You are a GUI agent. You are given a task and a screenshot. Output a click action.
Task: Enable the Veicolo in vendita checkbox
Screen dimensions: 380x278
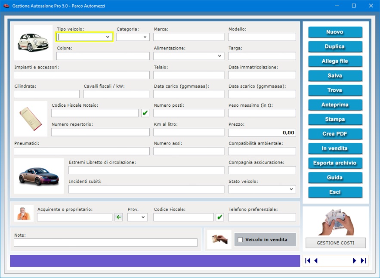click(x=241, y=240)
